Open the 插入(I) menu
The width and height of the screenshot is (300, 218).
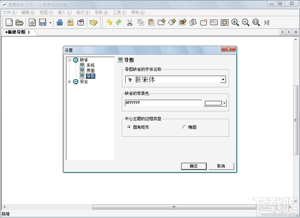tap(65, 13)
